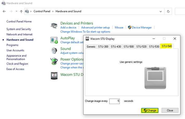Open Clock and Region category
The height and width of the screenshot is (119, 185).
coord(17,64)
